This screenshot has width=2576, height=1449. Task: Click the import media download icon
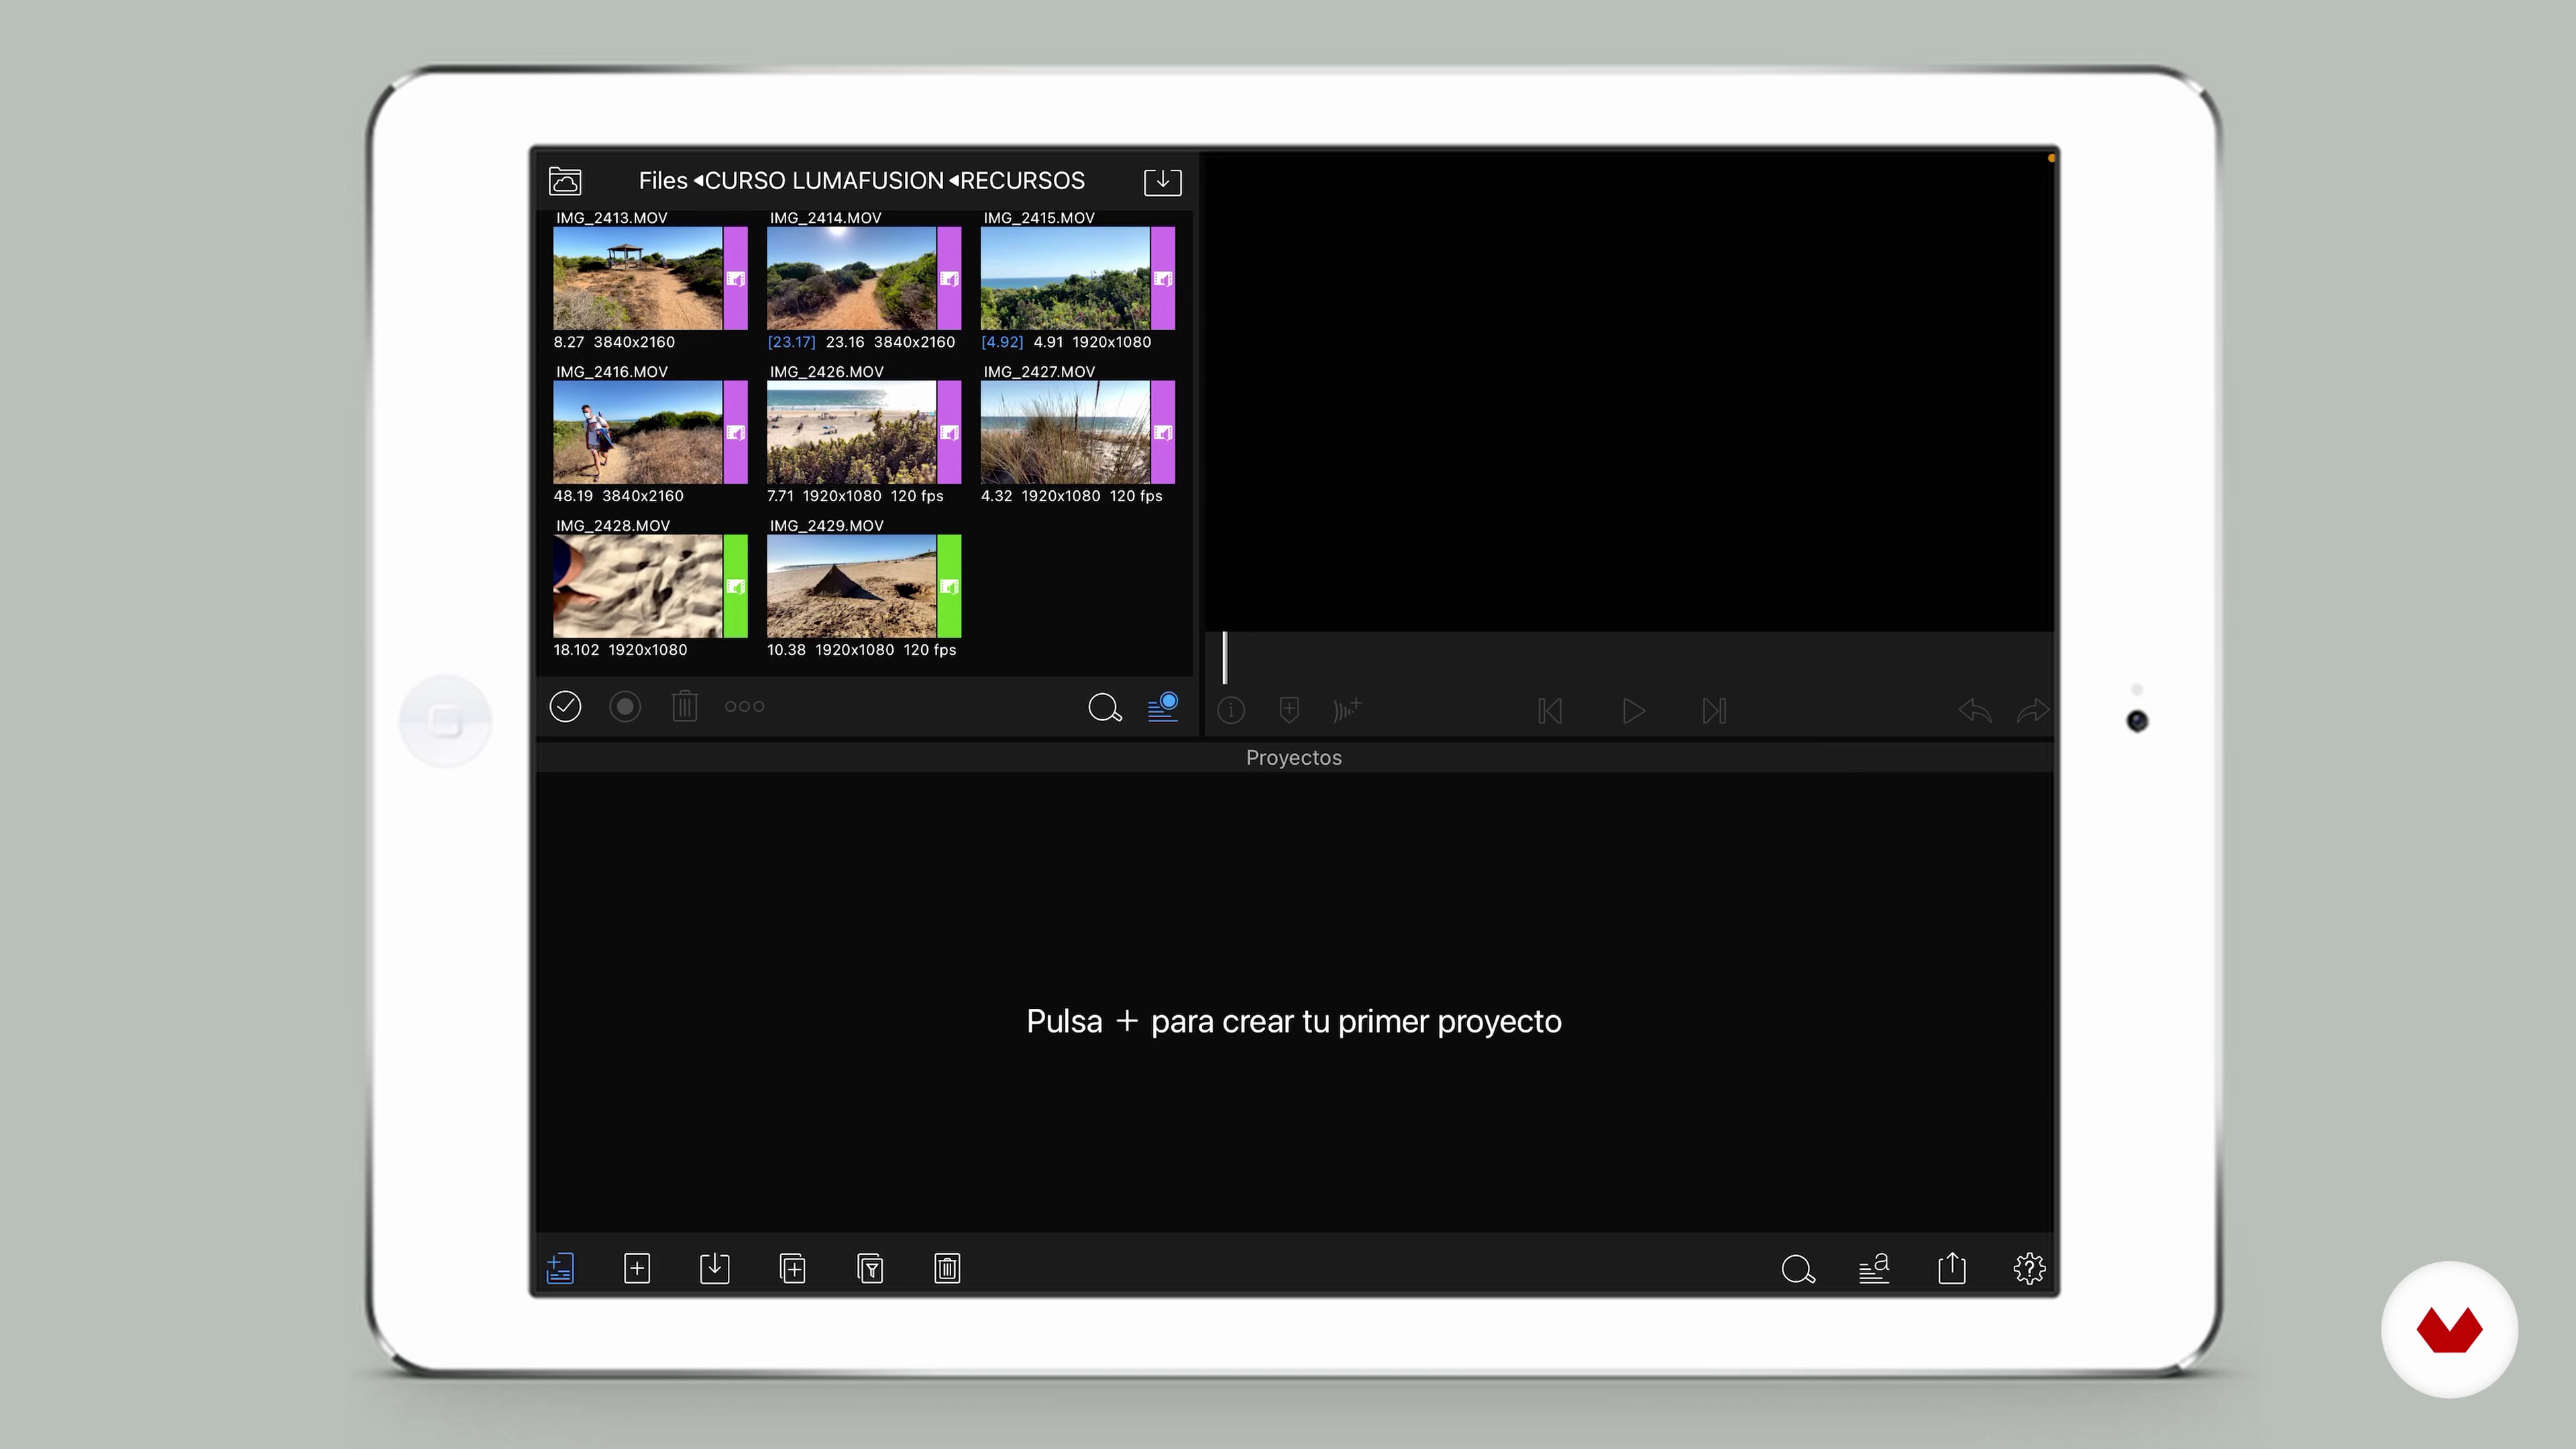[1162, 181]
